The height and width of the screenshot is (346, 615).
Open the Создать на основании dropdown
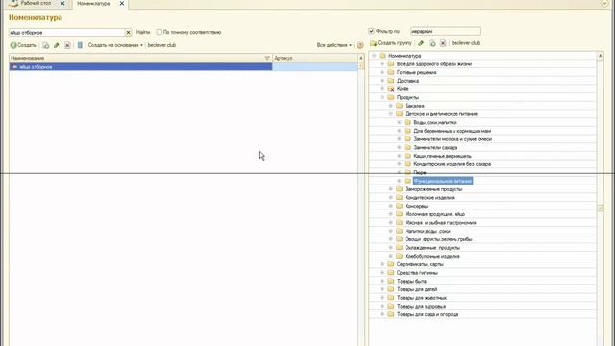(x=115, y=45)
